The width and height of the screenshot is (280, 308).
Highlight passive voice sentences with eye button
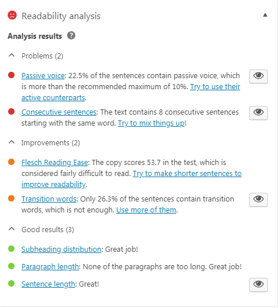tap(259, 76)
